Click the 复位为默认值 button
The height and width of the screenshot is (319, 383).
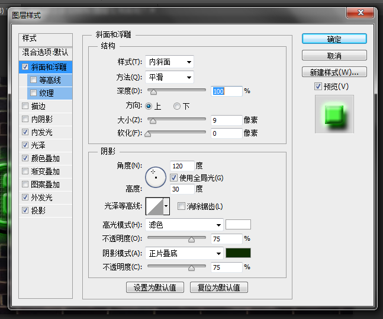pos(218,288)
